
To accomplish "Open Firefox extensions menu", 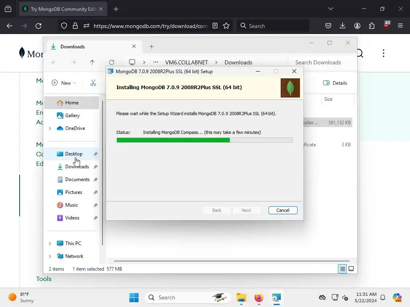I will tap(372, 26).
